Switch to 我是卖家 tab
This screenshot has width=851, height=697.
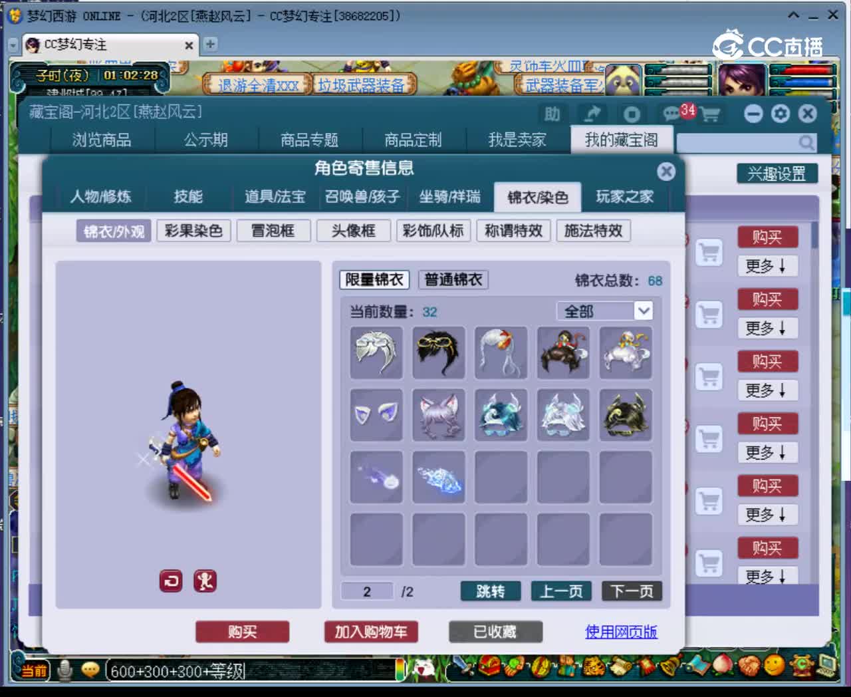tap(517, 140)
